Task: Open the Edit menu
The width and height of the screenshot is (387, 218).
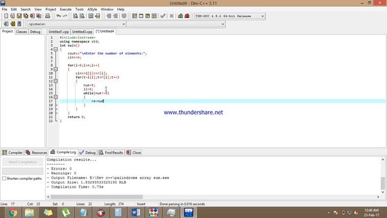Action: point(14,10)
